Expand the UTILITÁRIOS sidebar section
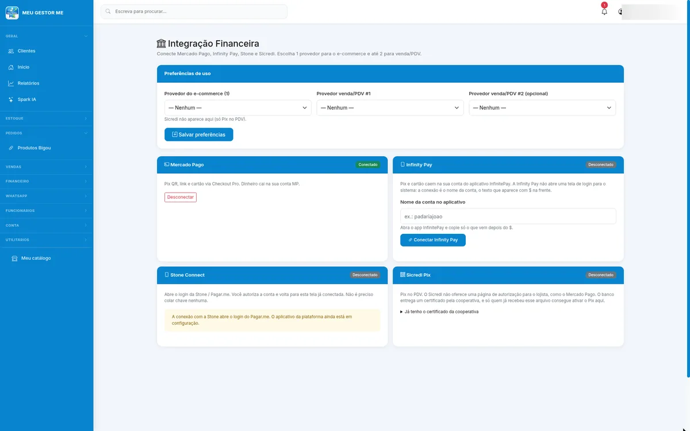The width and height of the screenshot is (690, 431). pyautogui.click(x=47, y=240)
